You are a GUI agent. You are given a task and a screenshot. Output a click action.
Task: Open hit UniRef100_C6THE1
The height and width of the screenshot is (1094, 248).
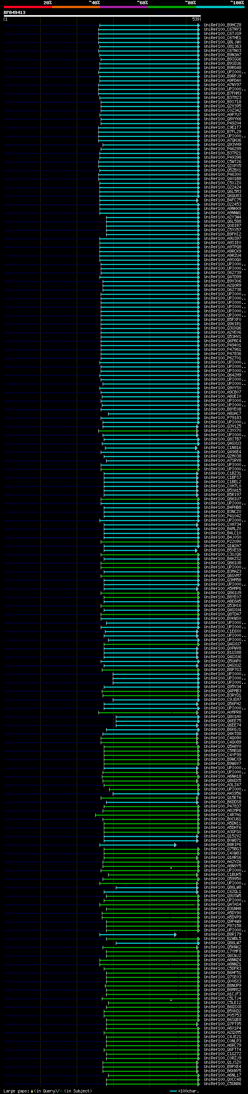click(222, 38)
